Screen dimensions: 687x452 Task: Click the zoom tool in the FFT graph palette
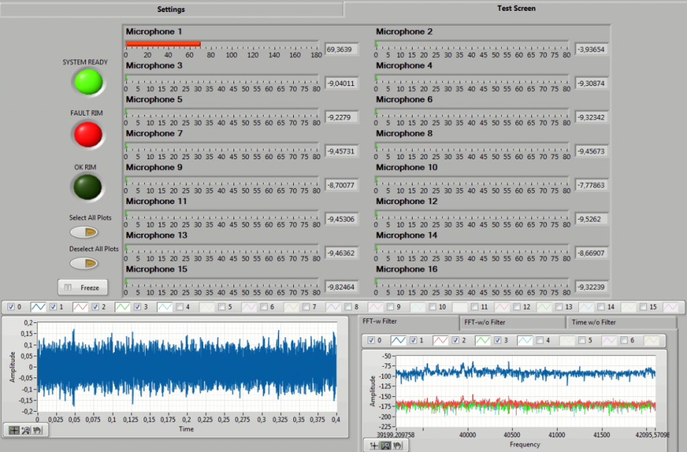pyautogui.click(x=386, y=445)
